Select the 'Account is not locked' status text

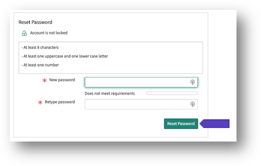(49, 33)
